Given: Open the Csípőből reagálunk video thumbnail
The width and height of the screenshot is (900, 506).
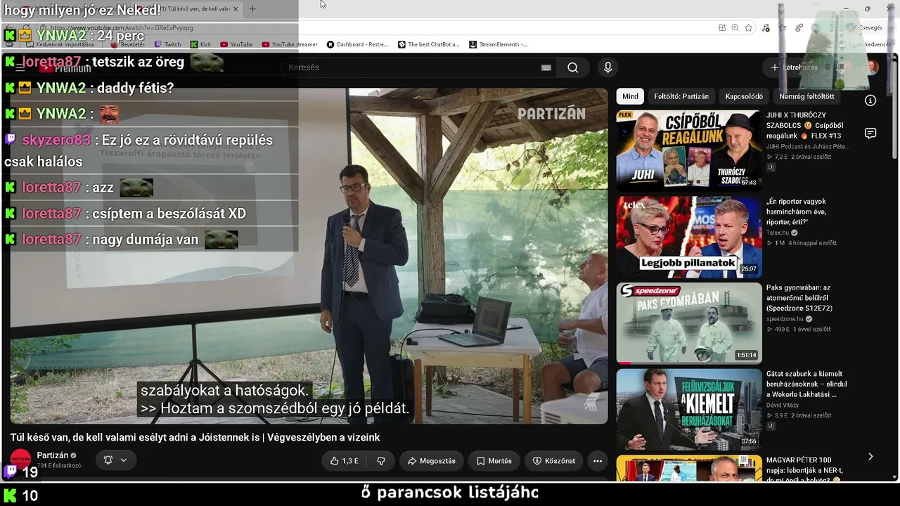Looking at the screenshot, I should point(689,150).
